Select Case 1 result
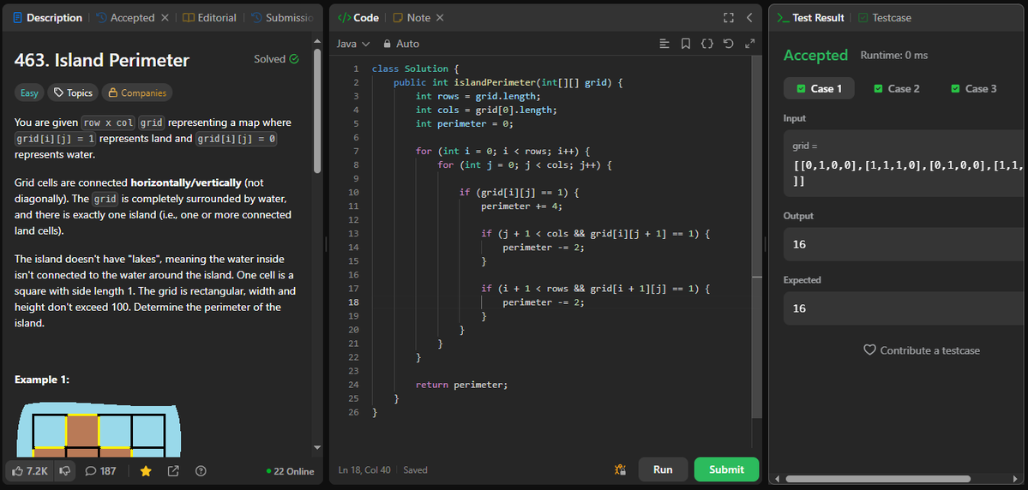Image resolution: width=1028 pixels, height=490 pixels. point(819,88)
